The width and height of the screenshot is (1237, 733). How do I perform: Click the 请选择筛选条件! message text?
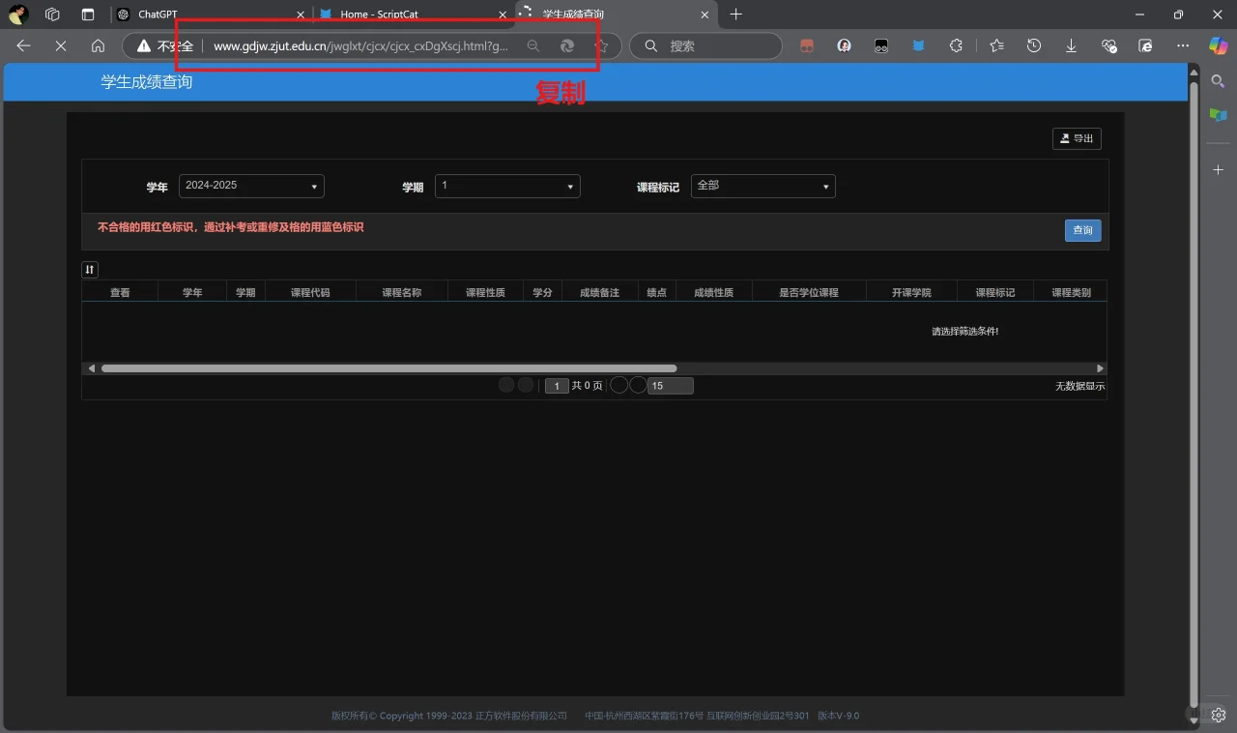tap(964, 332)
